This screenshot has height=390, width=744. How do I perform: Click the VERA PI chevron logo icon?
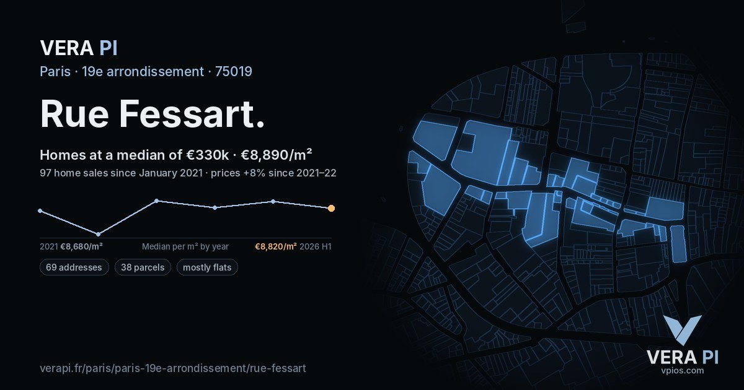click(x=682, y=329)
